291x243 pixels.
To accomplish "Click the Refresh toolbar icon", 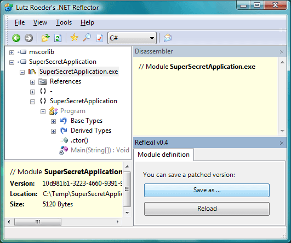I will (58, 38).
